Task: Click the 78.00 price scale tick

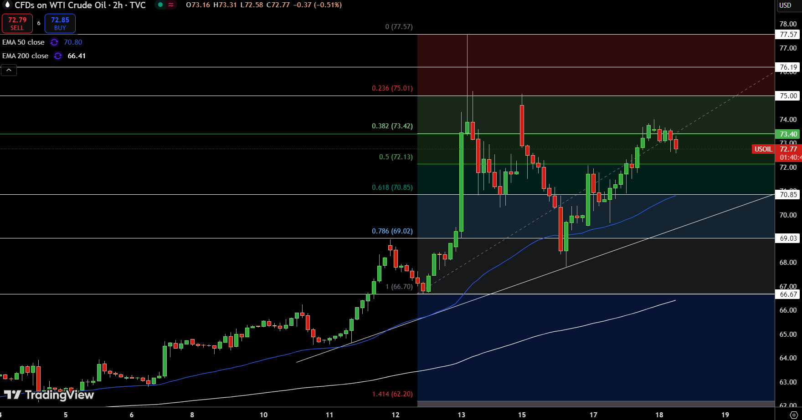Action: coord(788,24)
